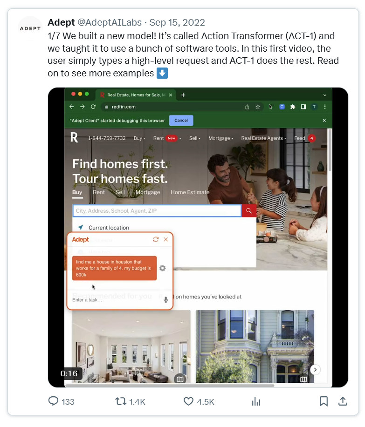This screenshot has height=427, width=365.
Task: Open the tweet's reply comments icon
Action: tap(54, 401)
